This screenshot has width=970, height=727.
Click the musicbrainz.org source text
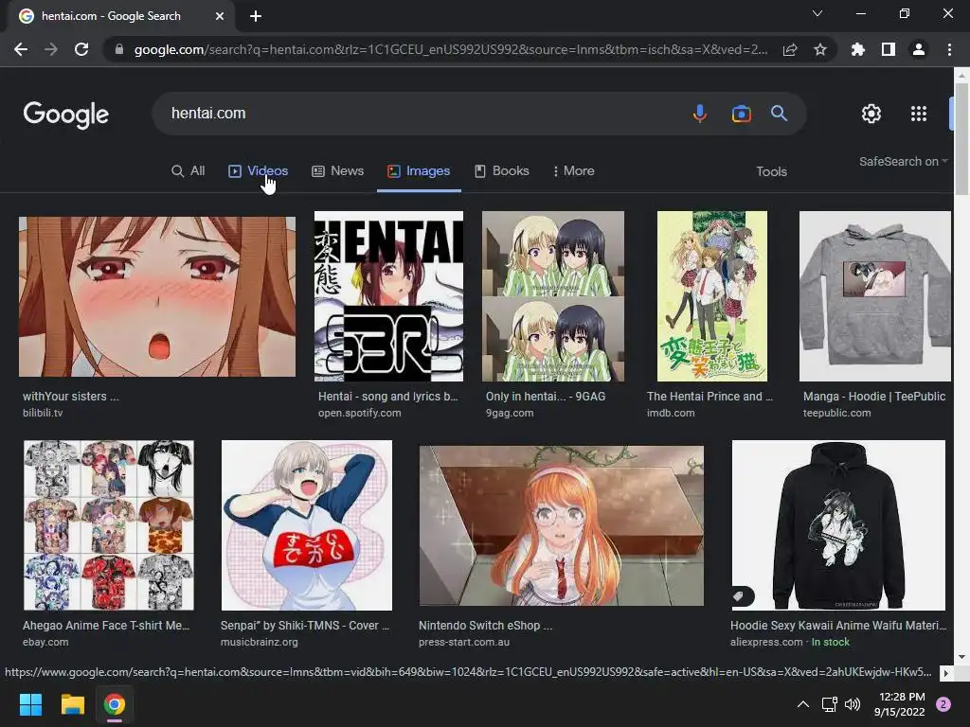coord(260,643)
